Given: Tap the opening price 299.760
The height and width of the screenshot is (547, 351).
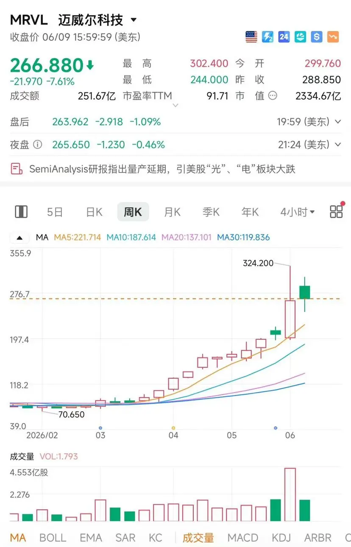Looking at the screenshot, I should point(323,64).
